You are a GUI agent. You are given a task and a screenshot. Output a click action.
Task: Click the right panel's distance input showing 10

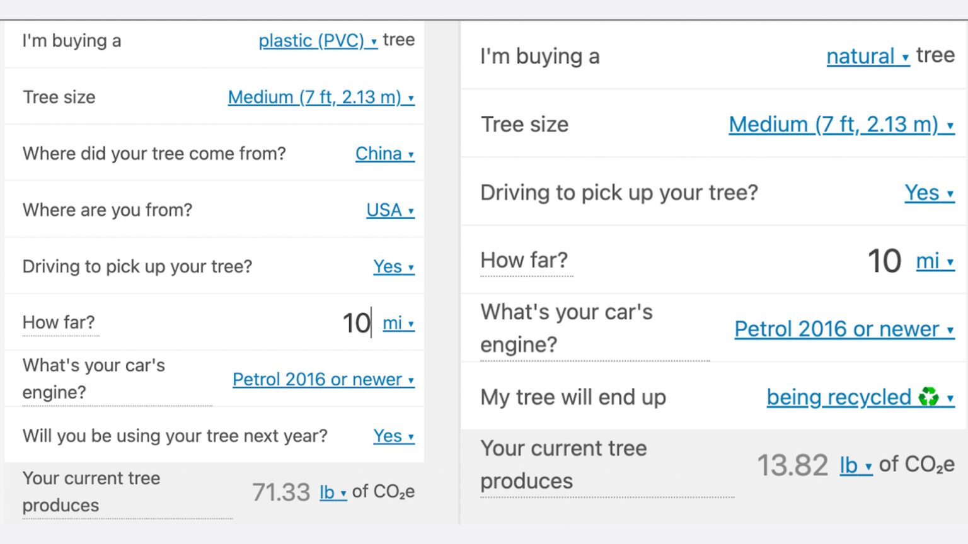tap(884, 261)
